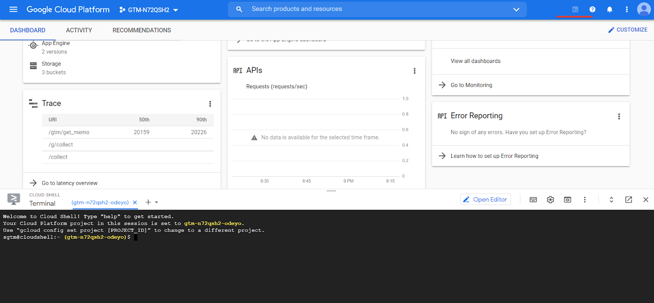Activate Cloud Shell from top bar icon
654x303 pixels.
coord(575,9)
